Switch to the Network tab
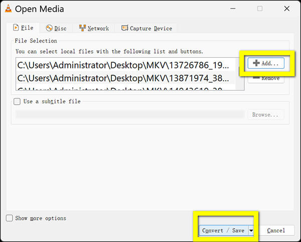 pos(94,28)
